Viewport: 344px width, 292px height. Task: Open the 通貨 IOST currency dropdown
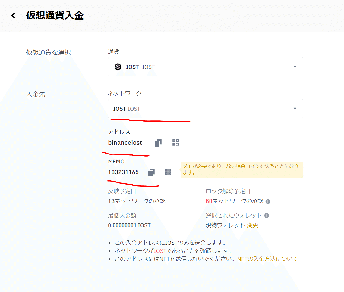[x=205, y=67]
